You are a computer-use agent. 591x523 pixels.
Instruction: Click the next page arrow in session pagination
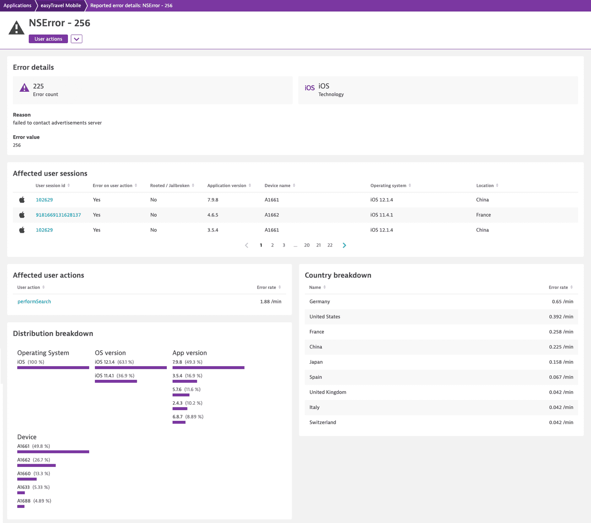click(x=344, y=245)
